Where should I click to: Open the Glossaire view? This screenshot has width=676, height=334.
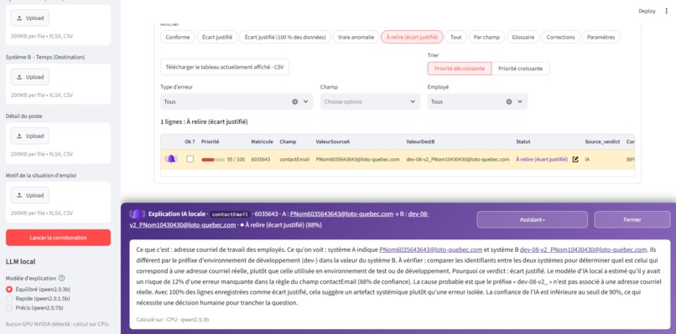(x=523, y=38)
